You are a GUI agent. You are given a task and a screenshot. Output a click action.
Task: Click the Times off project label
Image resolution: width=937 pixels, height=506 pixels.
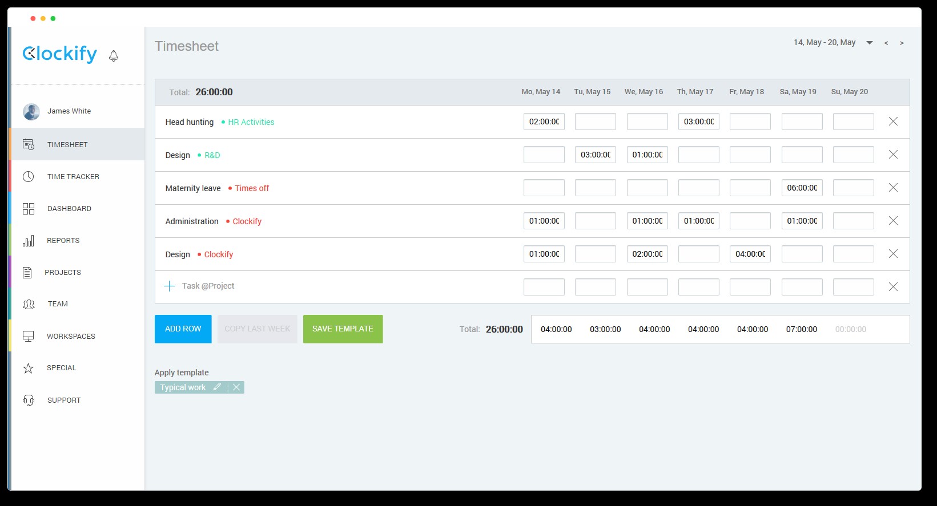click(x=252, y=188)
